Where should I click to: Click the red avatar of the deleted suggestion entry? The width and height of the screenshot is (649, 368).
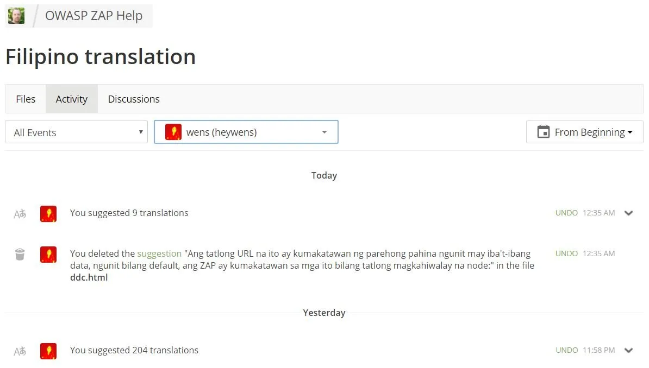pyautogui.click(x=48, y=255)
